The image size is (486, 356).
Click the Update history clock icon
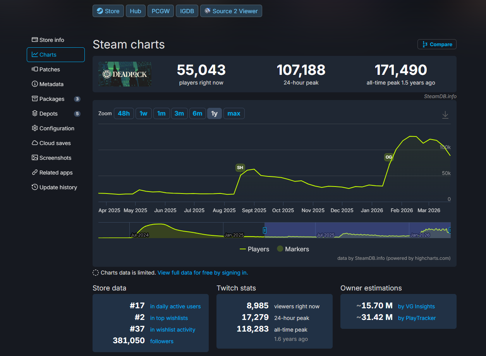coord(35,187)
